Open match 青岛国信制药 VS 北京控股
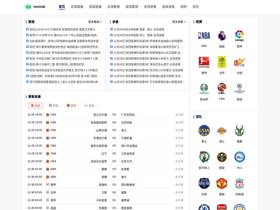280x210 pixels. tap(106, 122)
